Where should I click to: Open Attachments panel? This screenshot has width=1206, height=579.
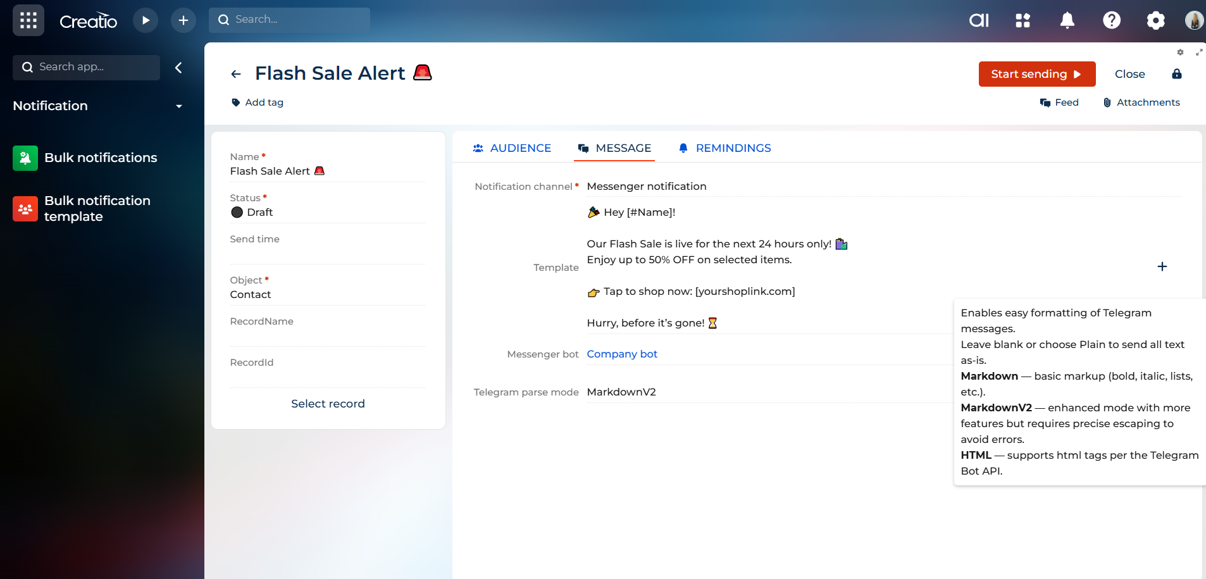coord(1141,103)
